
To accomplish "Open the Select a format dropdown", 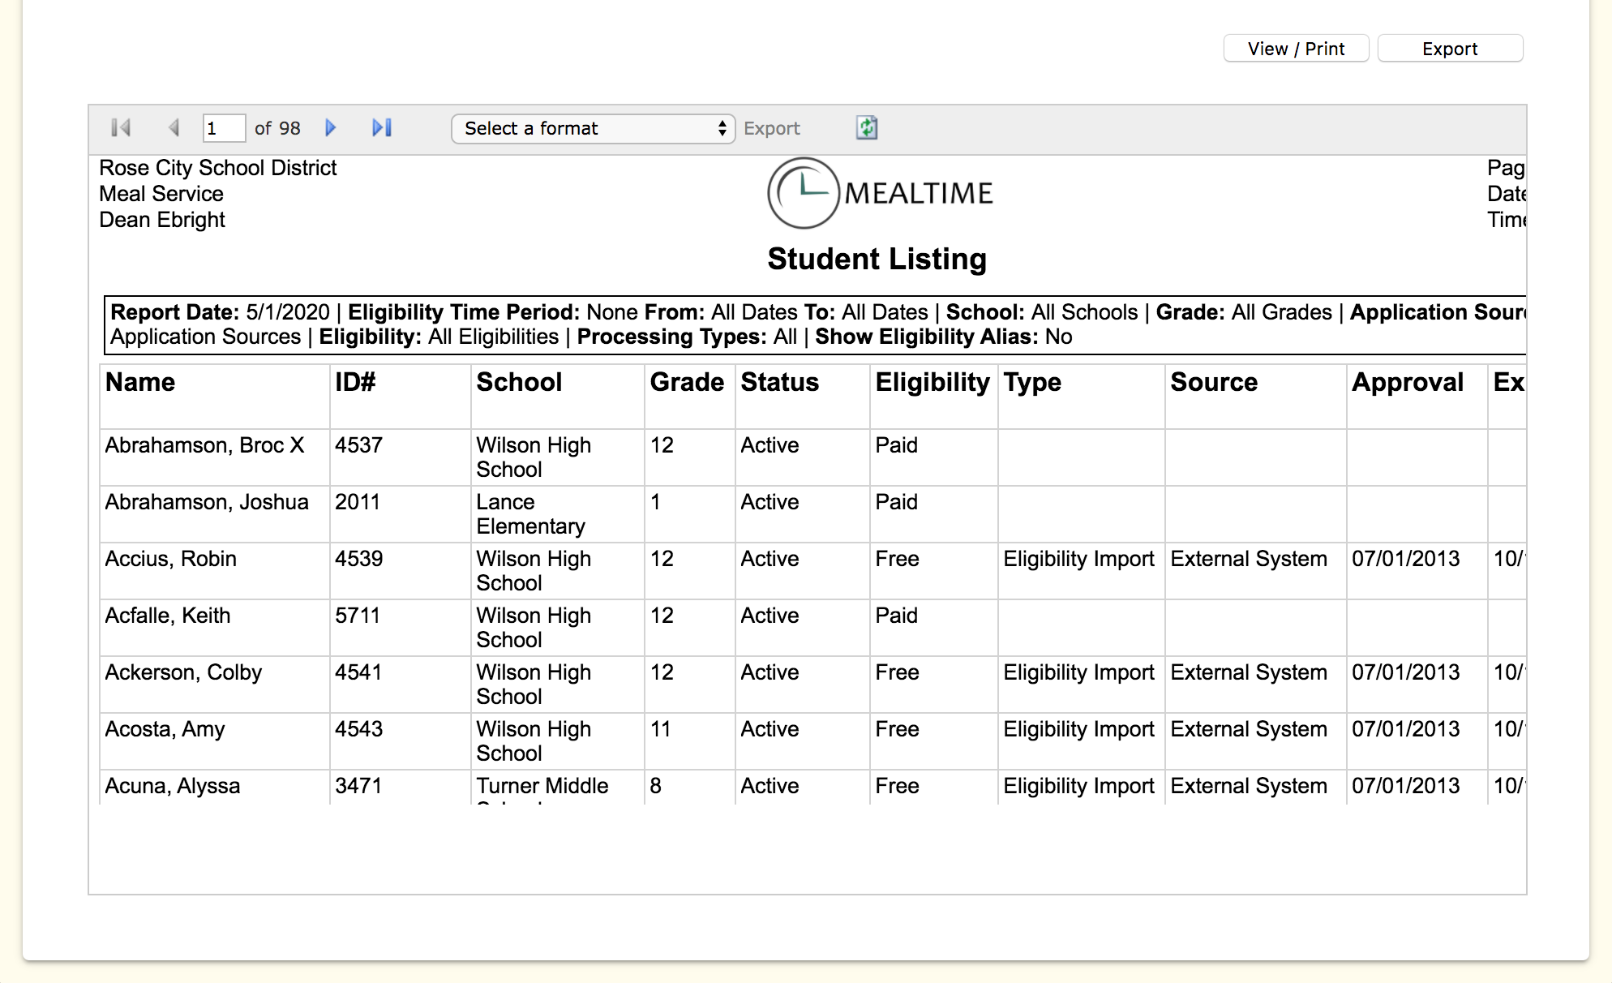I will pyautogui.click(x=593, y=129).
